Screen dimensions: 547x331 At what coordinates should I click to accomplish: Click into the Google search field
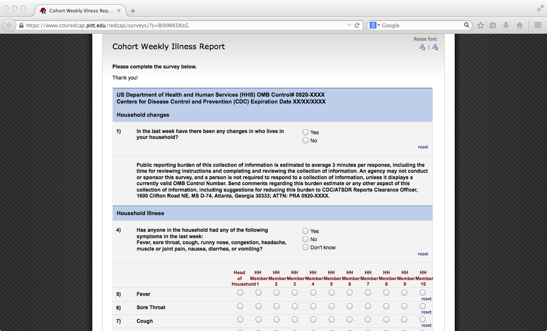[x=421, y=25]
